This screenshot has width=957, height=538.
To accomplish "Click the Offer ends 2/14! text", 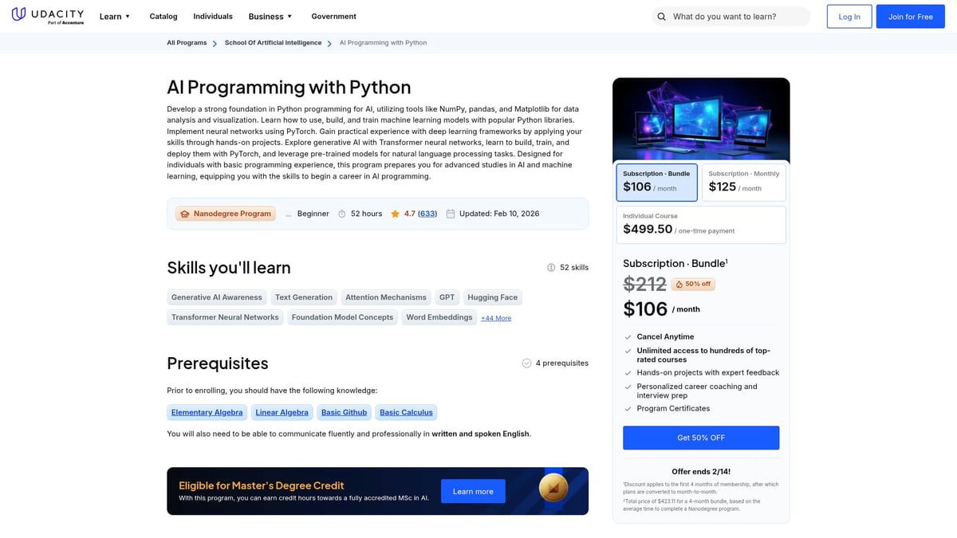I will point(701,472).
